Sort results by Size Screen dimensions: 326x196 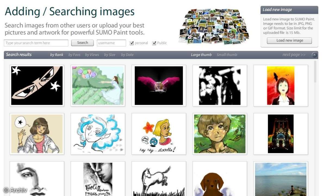(x=110, y=55)
